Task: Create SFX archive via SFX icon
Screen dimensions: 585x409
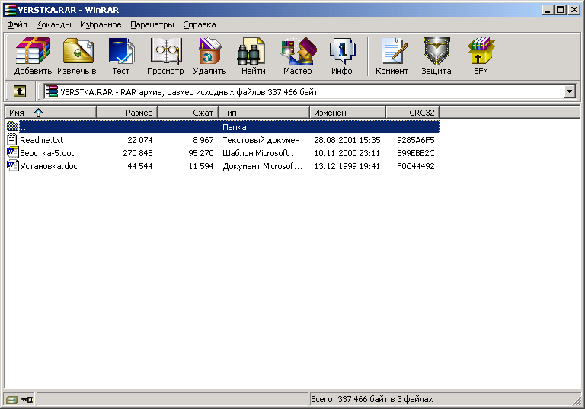Action: tap(481, 51)
